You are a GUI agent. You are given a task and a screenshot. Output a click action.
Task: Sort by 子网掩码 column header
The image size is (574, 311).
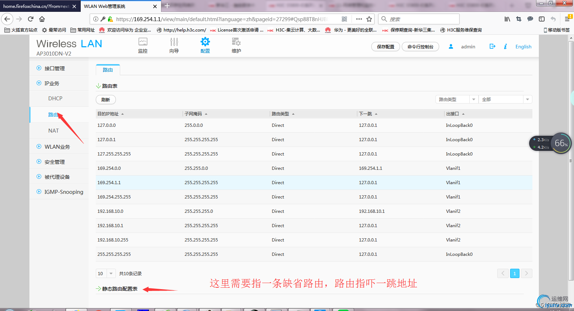[196, 114]
